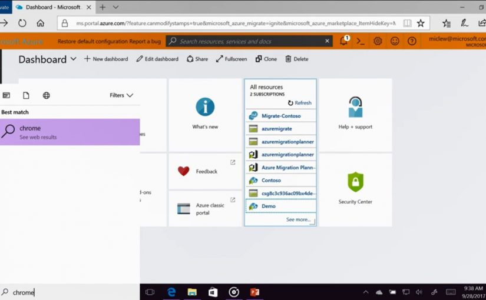This screenshot has height=300, width=486.
Task: Click New dashboard
Action: [106, 59]
